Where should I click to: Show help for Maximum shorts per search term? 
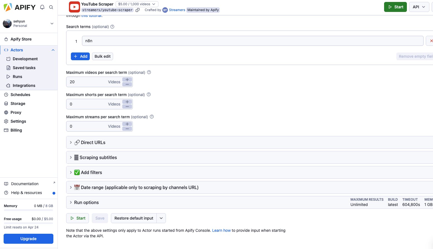pyautogui.click(x=149, y=94)
